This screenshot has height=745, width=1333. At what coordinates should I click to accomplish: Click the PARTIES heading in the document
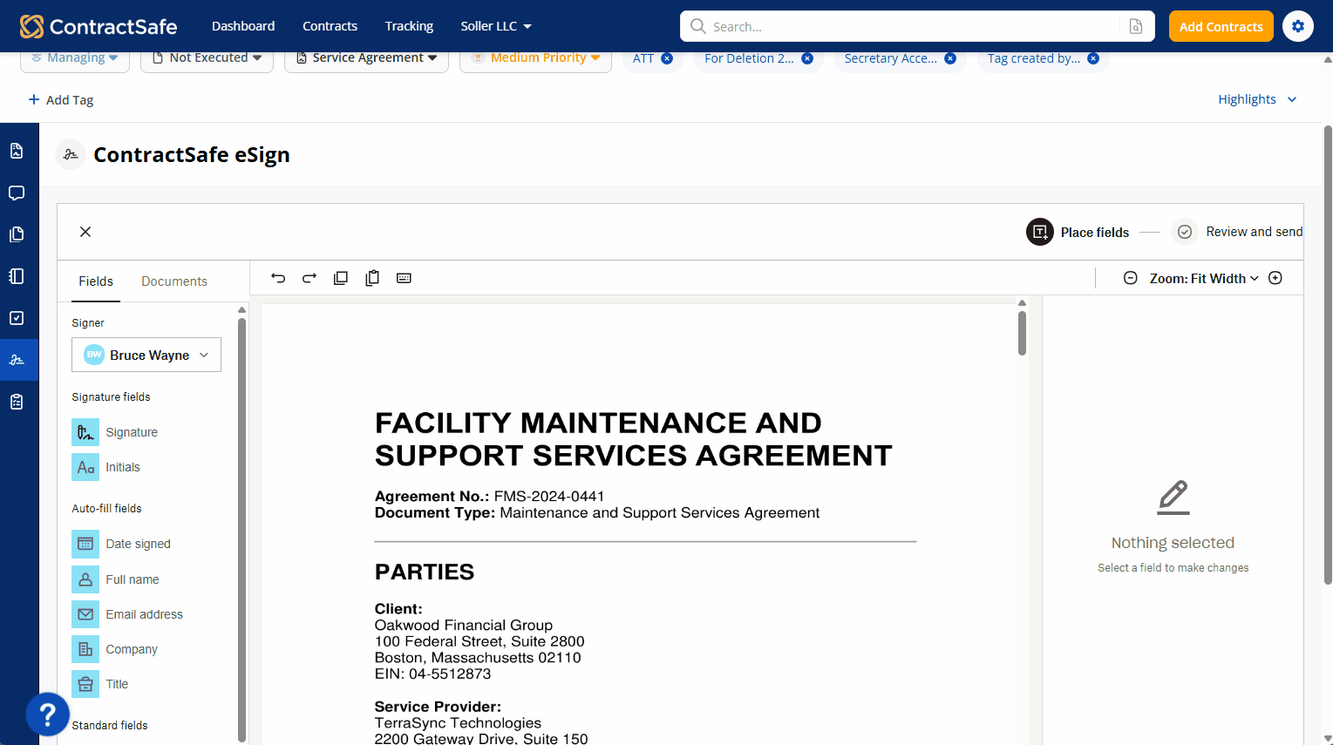coord(425,572)
